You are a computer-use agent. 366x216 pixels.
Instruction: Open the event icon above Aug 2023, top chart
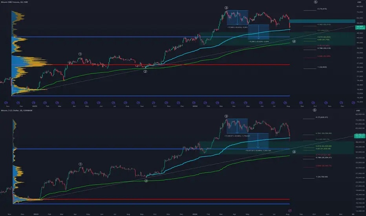click(126, 103)
